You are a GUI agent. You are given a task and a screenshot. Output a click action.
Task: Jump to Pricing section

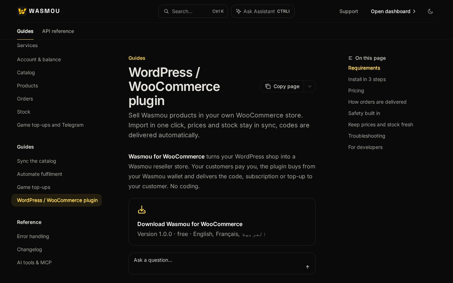356,91
